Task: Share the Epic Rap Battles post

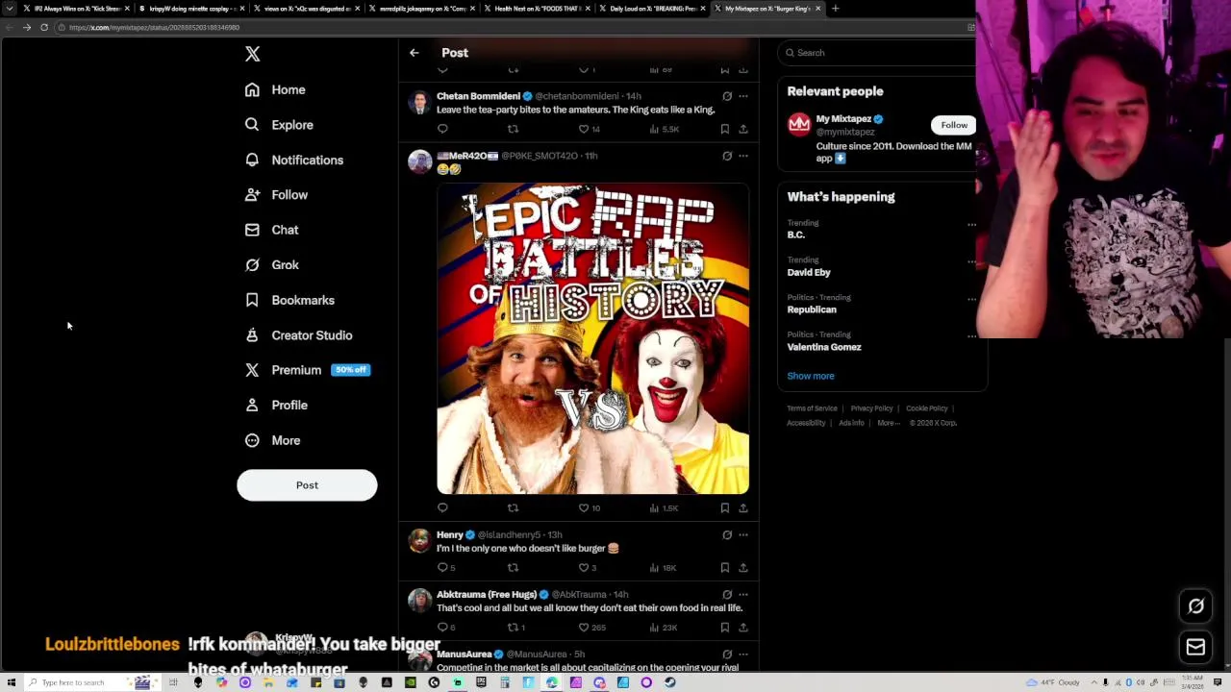Action: 742,507
